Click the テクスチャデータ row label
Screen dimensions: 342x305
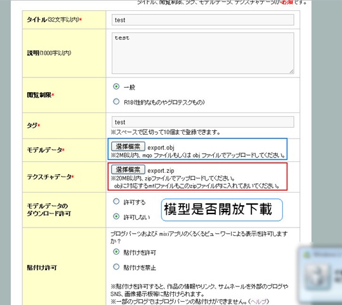pyautogui.click(x=50, y=177)
